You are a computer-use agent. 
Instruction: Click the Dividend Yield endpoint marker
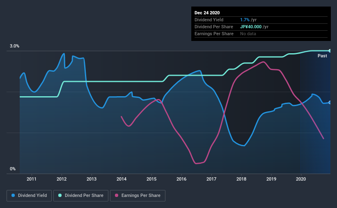(330, 102)
